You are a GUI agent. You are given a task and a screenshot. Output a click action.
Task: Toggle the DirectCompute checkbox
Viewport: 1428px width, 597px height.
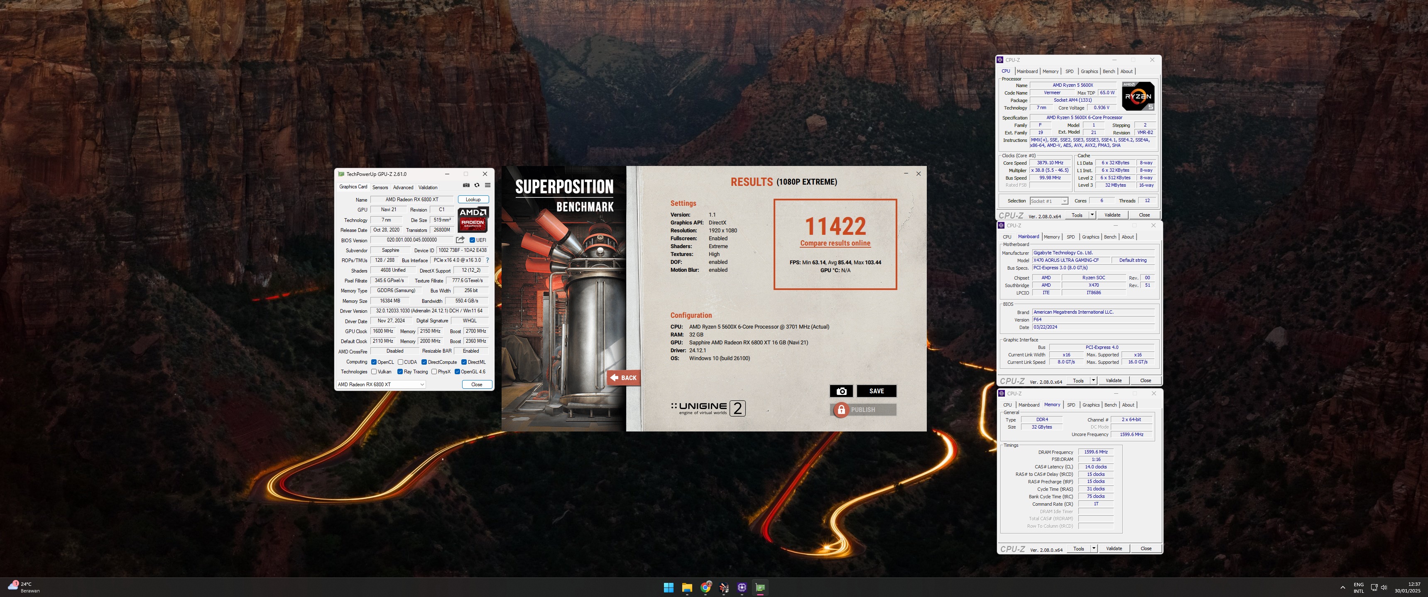pyautogui.click(x=424, y=362)
